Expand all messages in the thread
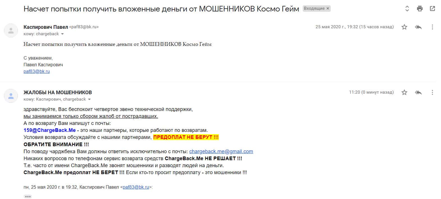This screenshot has width=441, height=199. [407, 9]
